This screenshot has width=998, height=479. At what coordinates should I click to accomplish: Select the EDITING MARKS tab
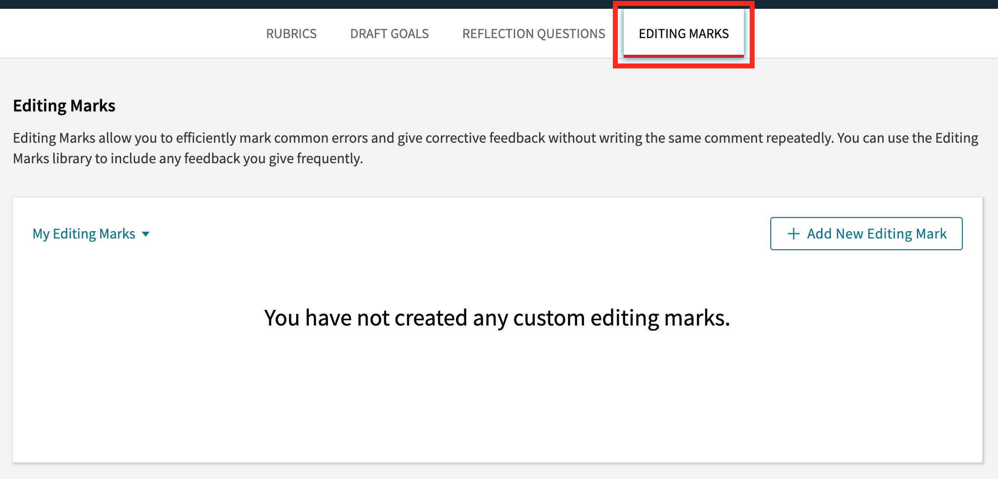click(682, 33)
